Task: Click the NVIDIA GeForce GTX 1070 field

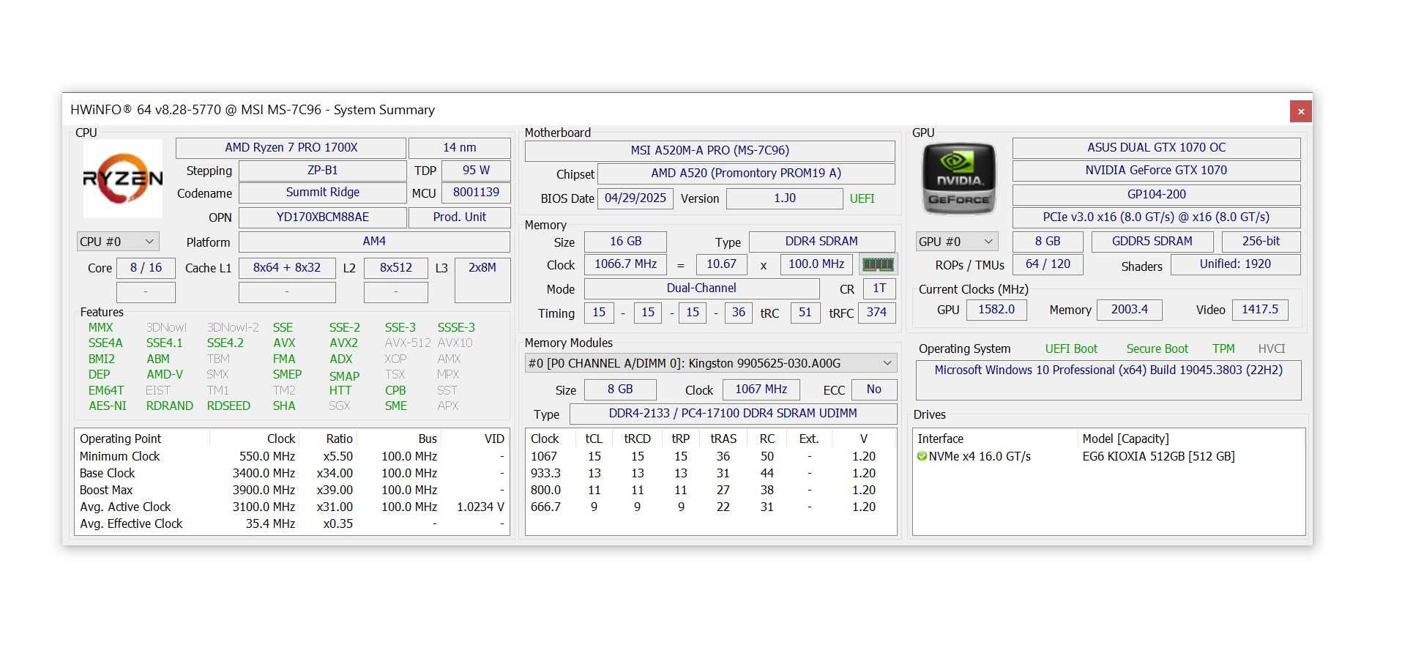Action: pyautogui.click(x=1156, y=171)
